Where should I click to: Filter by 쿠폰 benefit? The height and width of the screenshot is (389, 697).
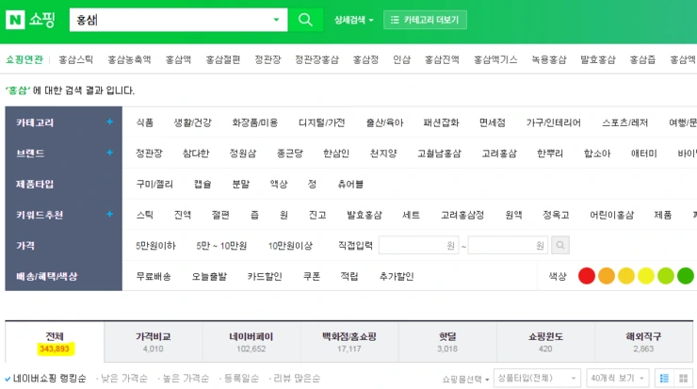coord(311,276)
